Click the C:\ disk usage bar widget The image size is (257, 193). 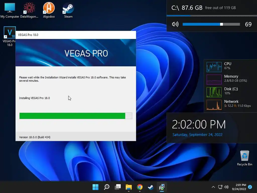pyautogui.click(x=212, y=16)
